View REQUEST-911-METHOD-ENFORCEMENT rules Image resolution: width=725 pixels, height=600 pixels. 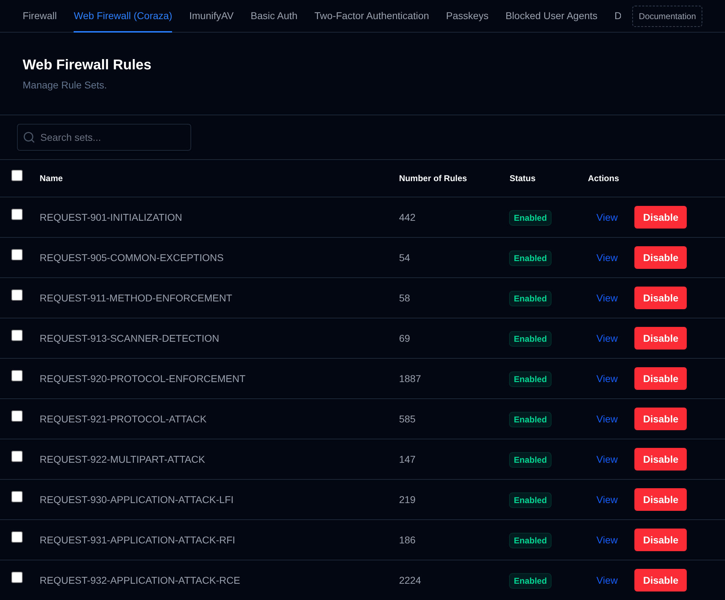607,298
